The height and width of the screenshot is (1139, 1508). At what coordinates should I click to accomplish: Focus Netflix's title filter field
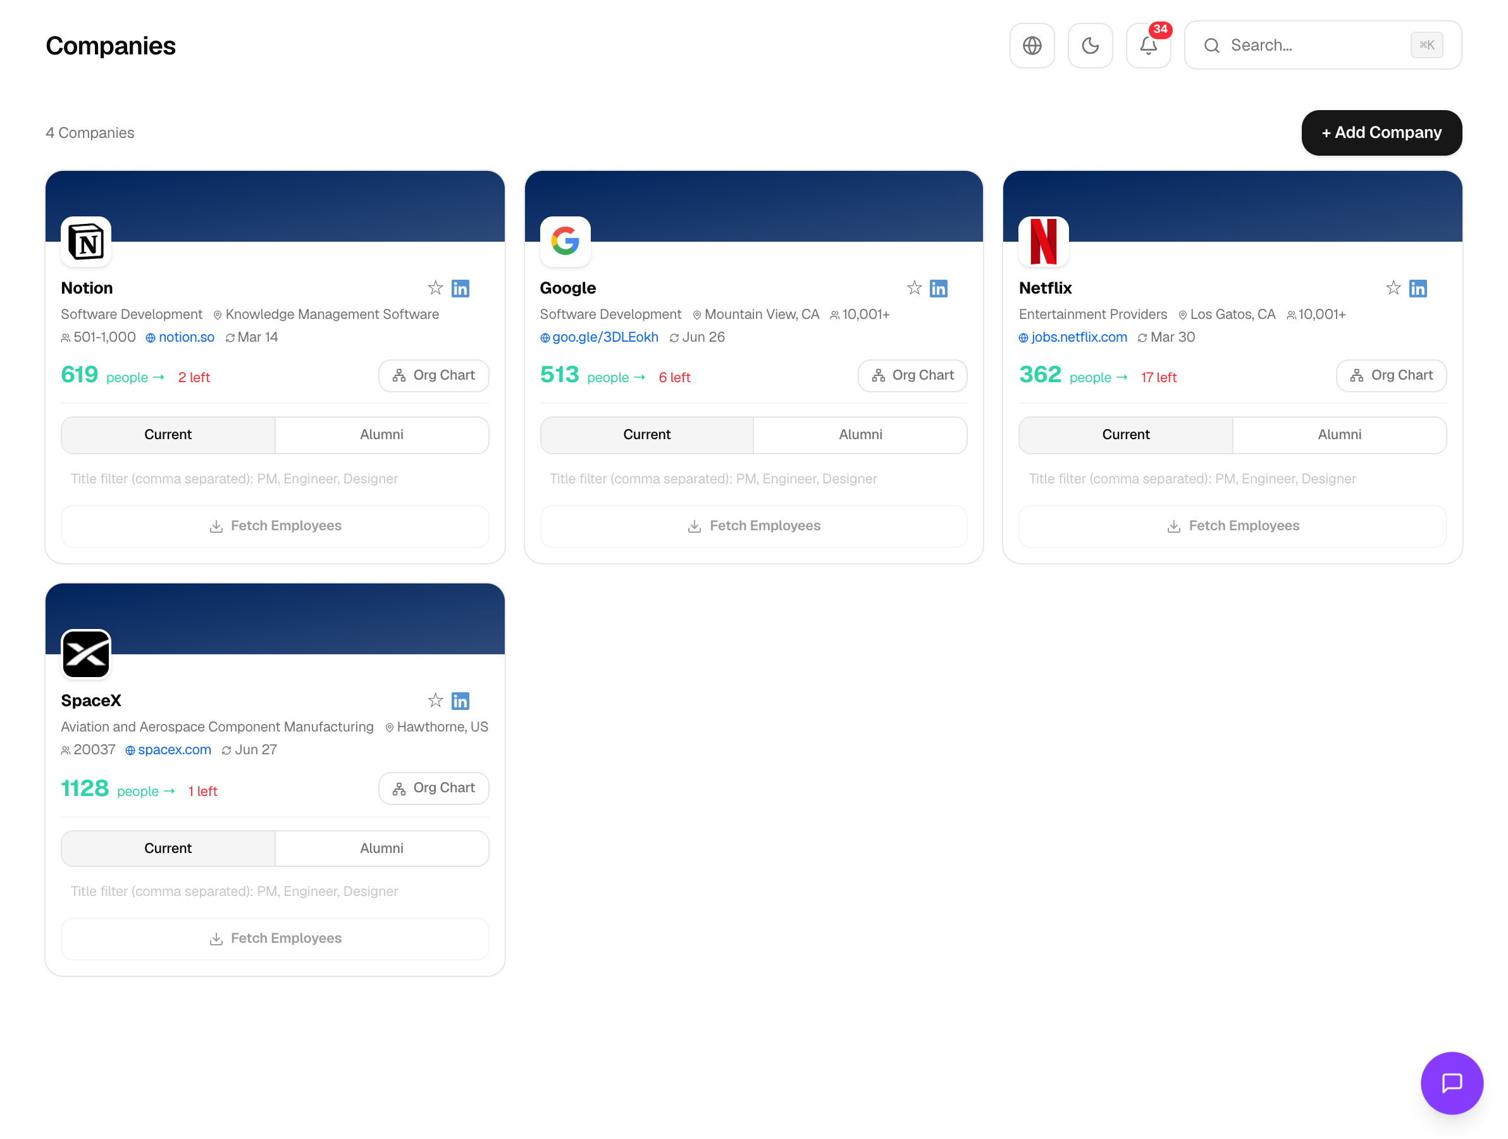coord(1233,479)
